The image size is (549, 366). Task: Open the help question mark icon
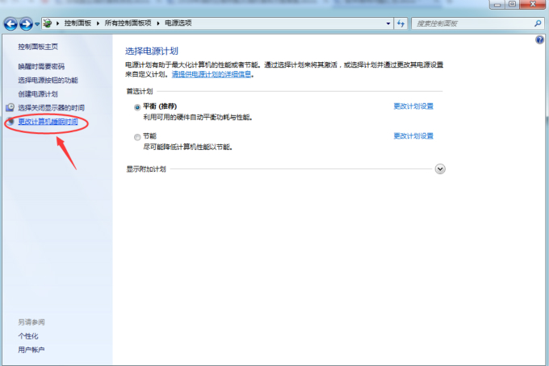point(539,39)
